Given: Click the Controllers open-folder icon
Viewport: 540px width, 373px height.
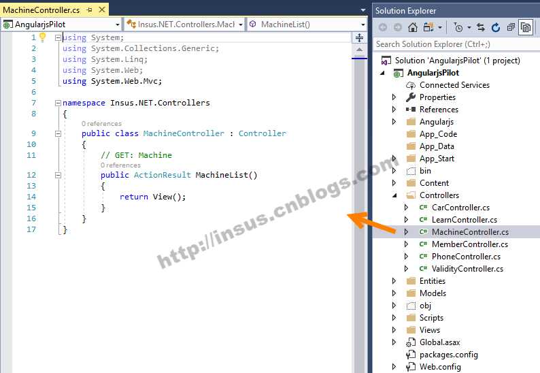Looking at the screenshot, I should 411,195.
